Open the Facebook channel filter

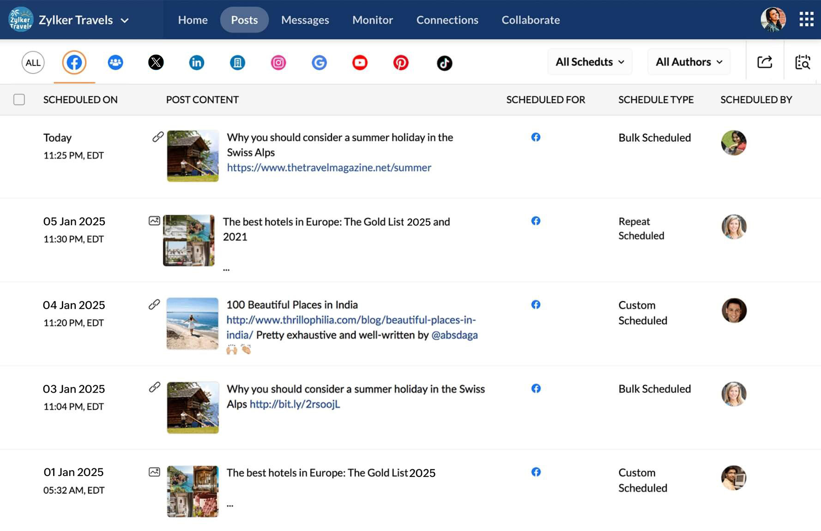coord(74,62)
